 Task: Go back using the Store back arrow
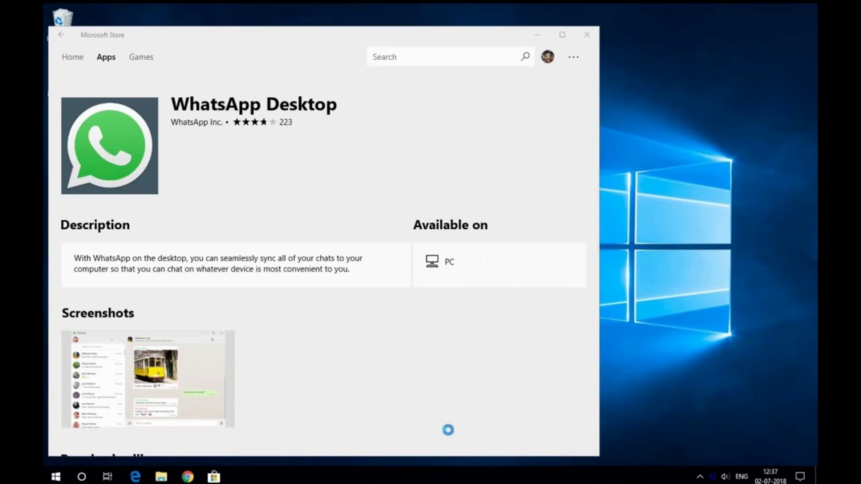pyautogui.click(x=61, y=35)
